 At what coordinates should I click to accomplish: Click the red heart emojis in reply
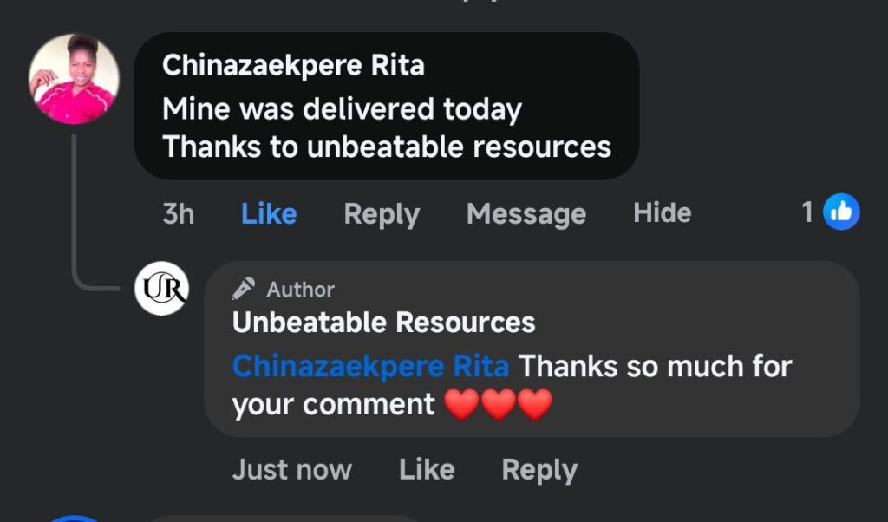[498, 404]
